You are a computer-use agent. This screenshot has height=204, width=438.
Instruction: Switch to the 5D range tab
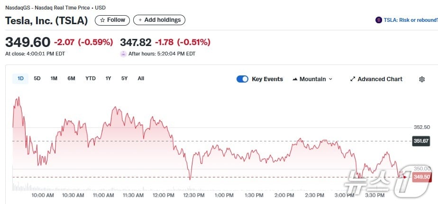tap(37, 78)
